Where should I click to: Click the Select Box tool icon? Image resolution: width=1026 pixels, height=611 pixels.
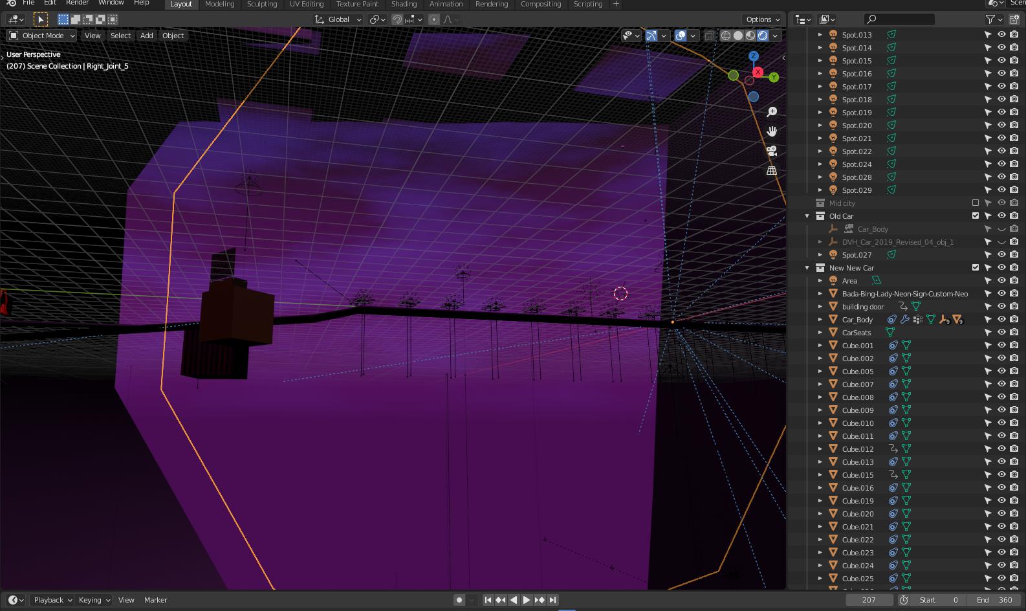(40, 19)
